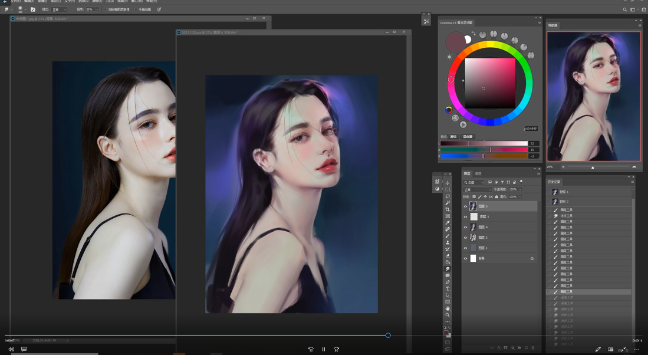Toggle the layer filter on/off switch
Image resolution: width=648 pixels, height=355 pixels.
(521, 182)
